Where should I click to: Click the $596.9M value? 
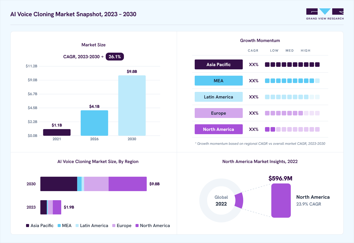pyautogui.click(x=280, y=178)
